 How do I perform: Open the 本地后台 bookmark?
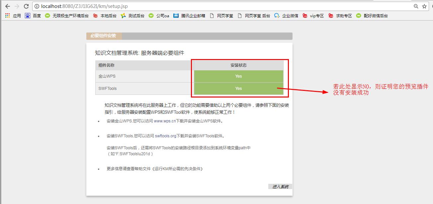105,16
